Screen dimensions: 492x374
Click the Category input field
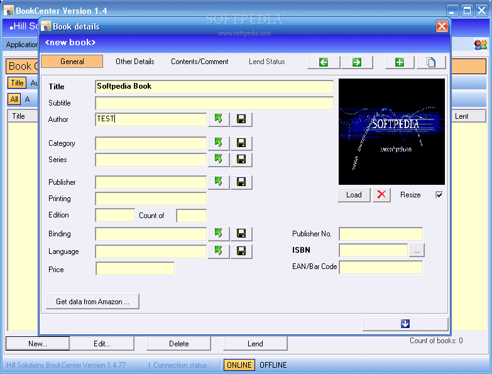click(151, 143)
